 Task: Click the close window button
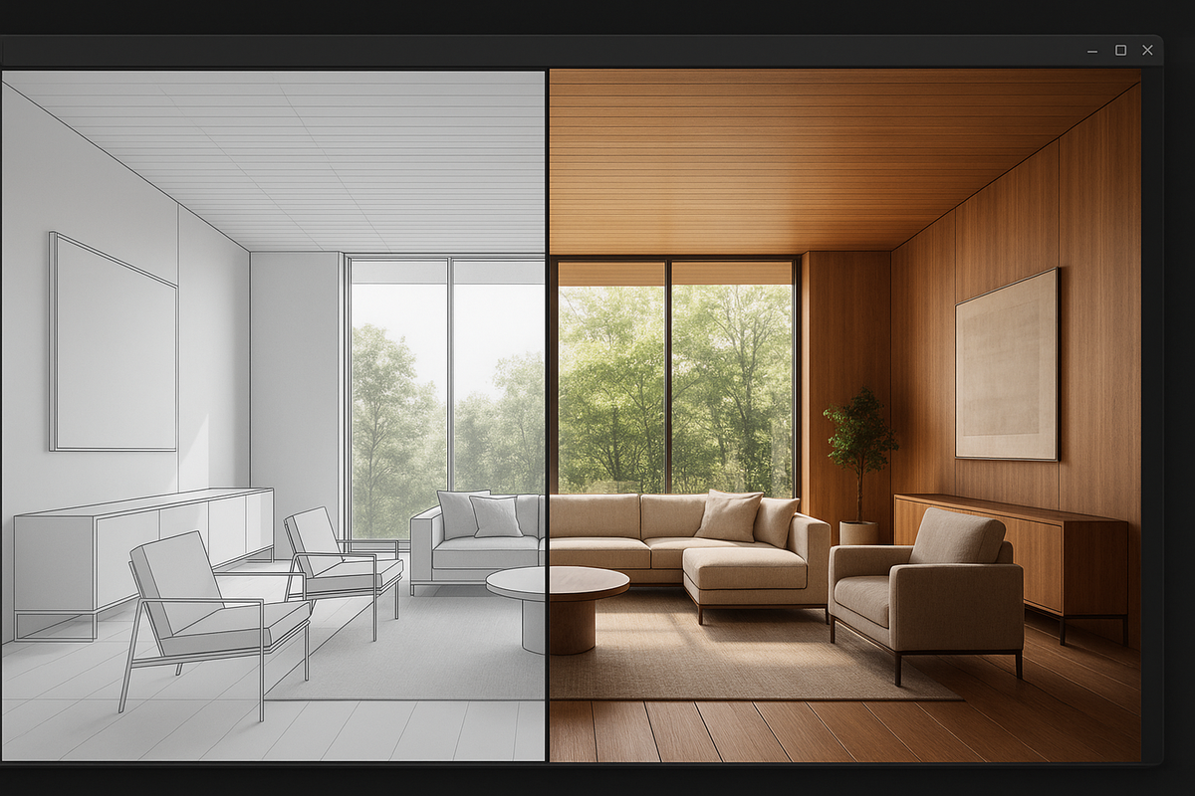pos(1147,50)
